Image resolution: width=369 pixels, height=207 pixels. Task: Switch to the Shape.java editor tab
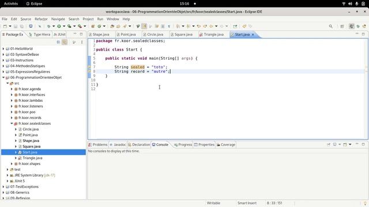[101, 34]
